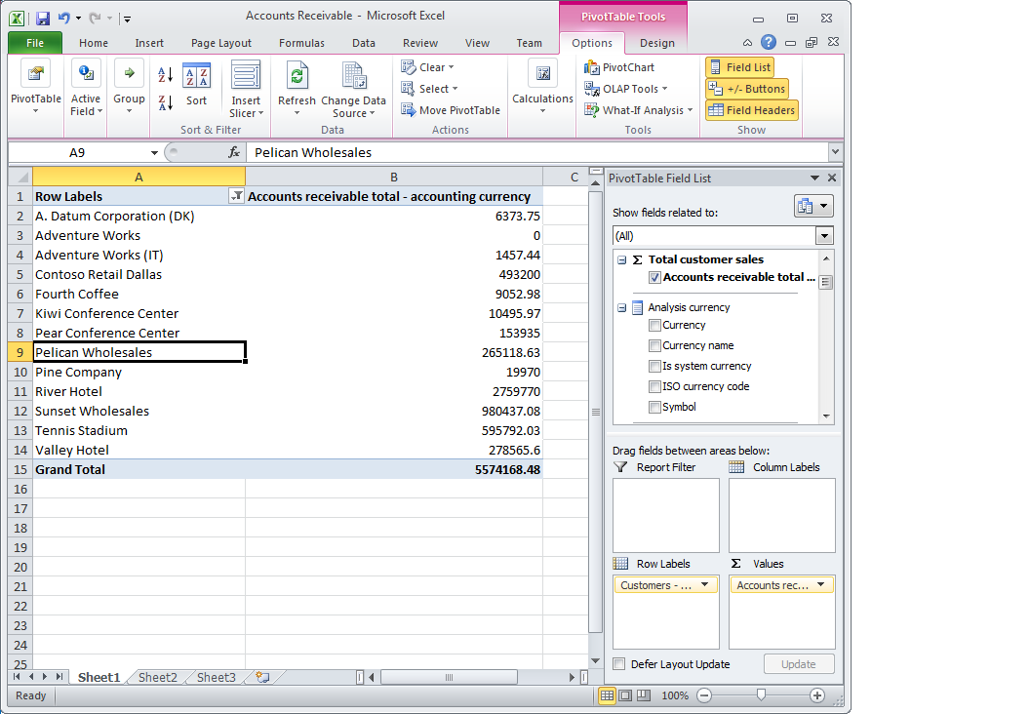This screenshot has width=1030, height=714.
Task: Click the Change Data Source icon
Action: point(353,77)
